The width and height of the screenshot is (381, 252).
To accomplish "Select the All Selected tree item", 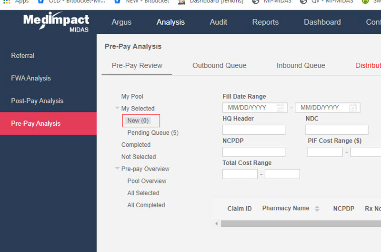I will (x=143, y=193).
